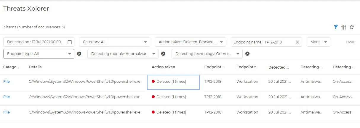The width and height of the screenshot is (360, 128).
Task: Click Workstation in the third row
Action: tap(247, 112)
